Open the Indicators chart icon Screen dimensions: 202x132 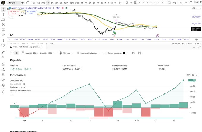click(127, 3)
